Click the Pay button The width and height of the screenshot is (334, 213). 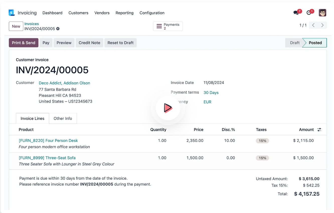pos(46,43)
